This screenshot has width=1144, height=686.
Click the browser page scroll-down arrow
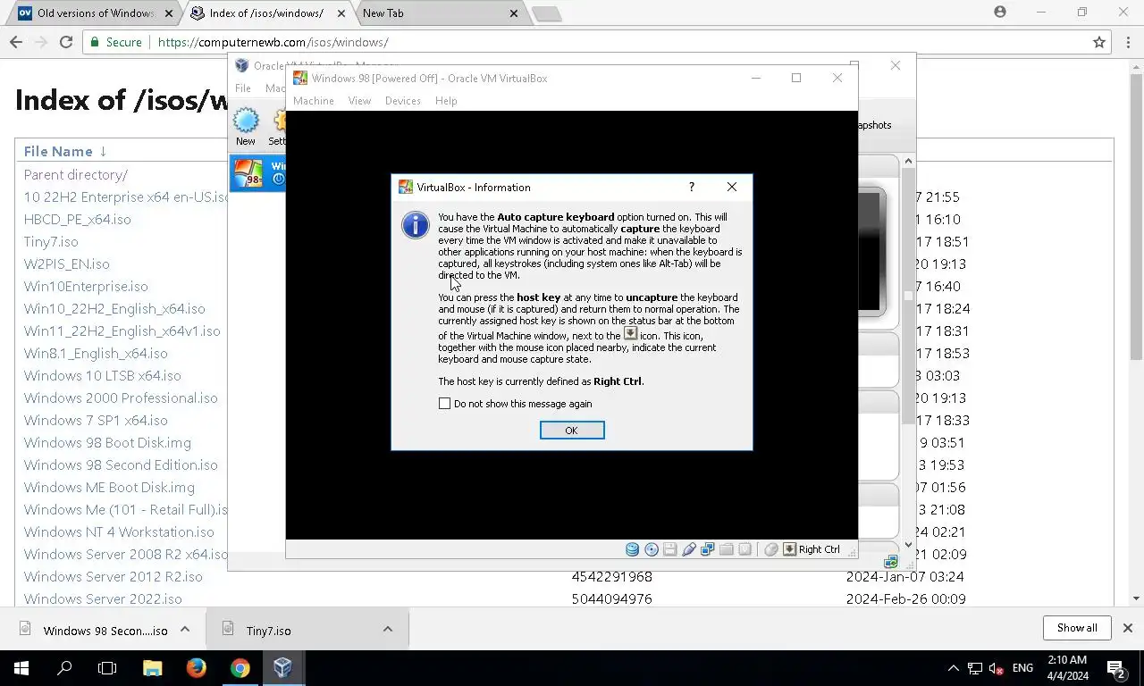click(x=1137, y=598)
